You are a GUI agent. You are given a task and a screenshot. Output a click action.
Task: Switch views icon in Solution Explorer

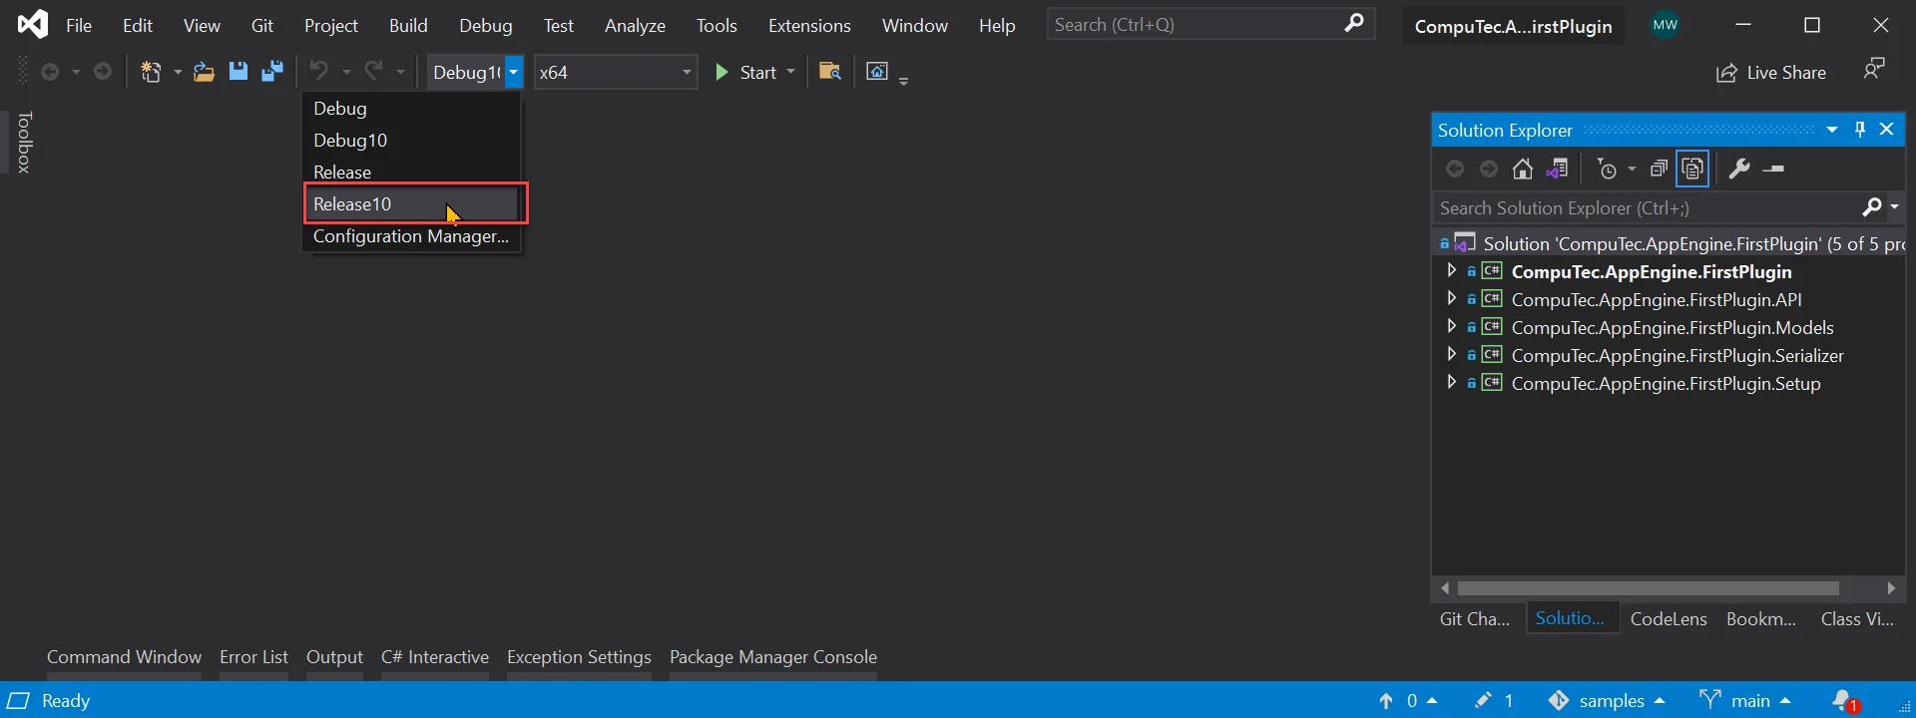coord(1557,170)
